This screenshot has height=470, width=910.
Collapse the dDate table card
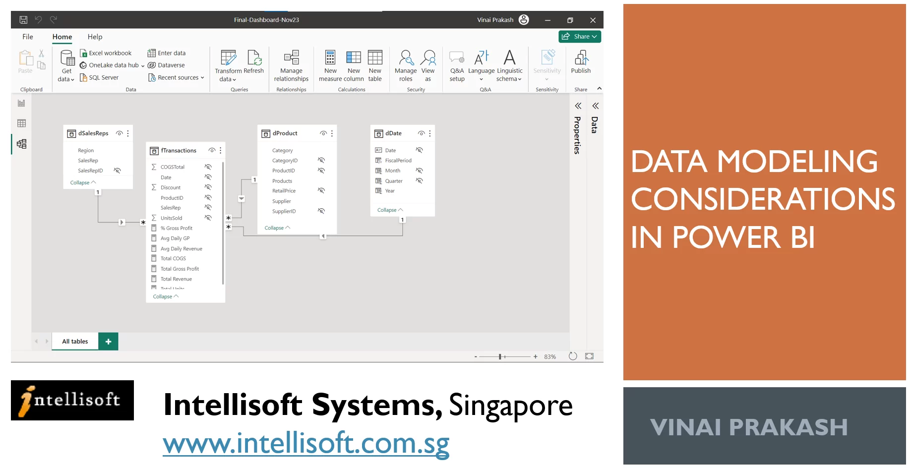[x=390, y=210]
